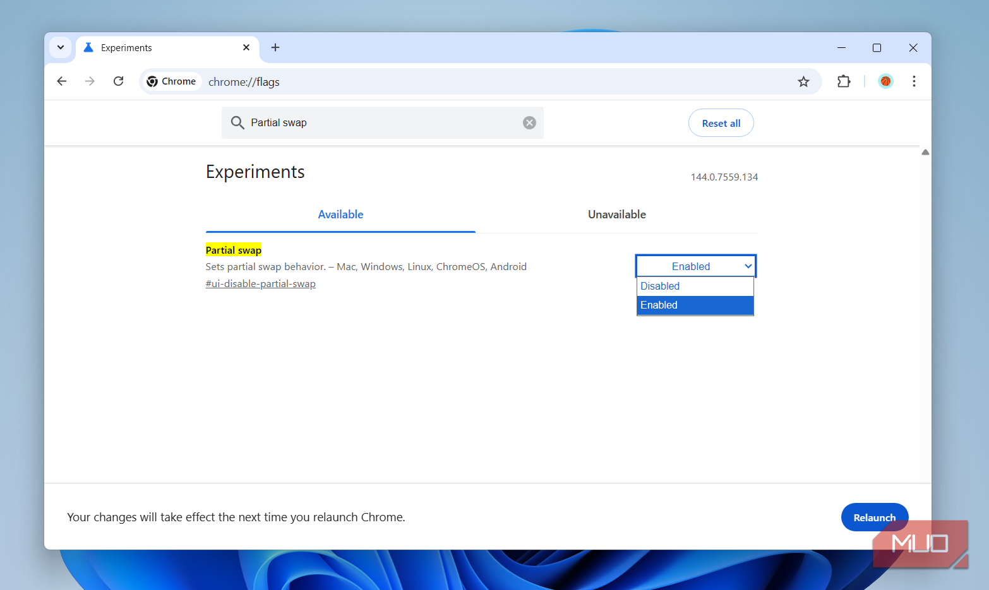This screenshot has width=989, height=590.
Task: Focus the address bar showing chrome://flags
Action: pyautogui.click(x=480, y=81)
